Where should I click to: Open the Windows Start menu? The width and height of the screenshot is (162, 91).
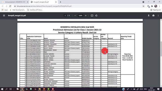[2, 89]
